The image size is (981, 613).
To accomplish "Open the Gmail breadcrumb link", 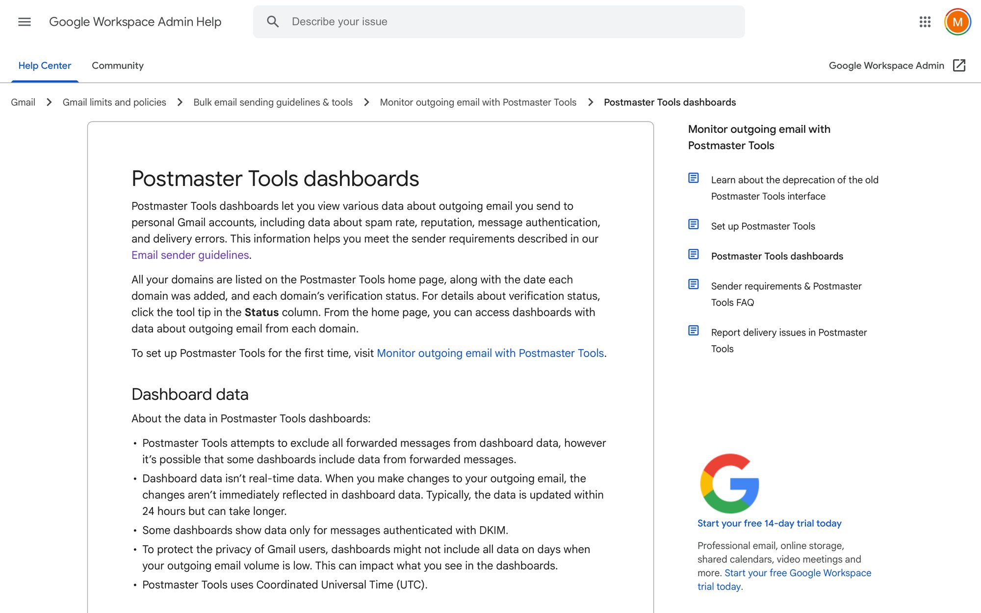I will coord(23,102).
